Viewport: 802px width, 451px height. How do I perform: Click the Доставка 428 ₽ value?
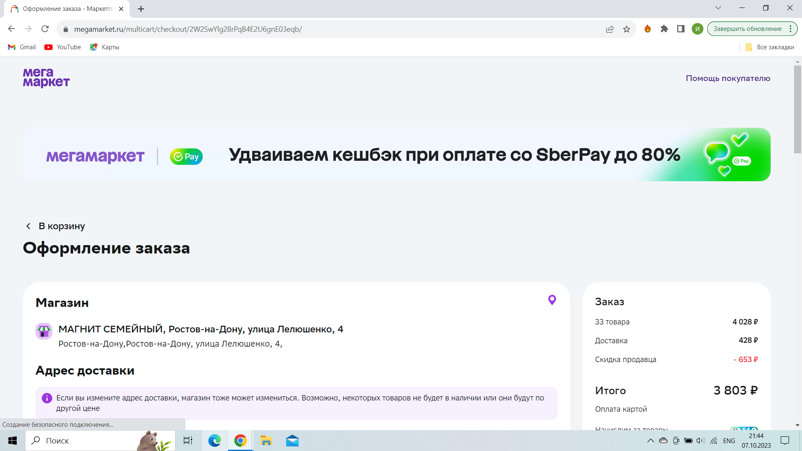(748, 340)
